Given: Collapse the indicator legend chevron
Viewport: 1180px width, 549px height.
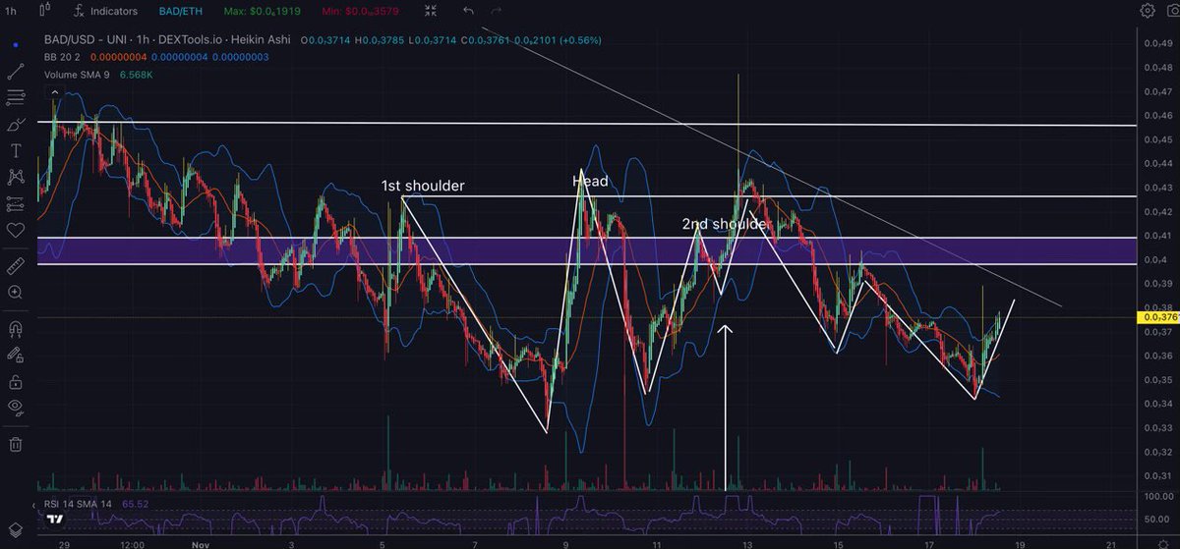Looking at the screenshot, I should pyautogui.click(x=54, y=91).
